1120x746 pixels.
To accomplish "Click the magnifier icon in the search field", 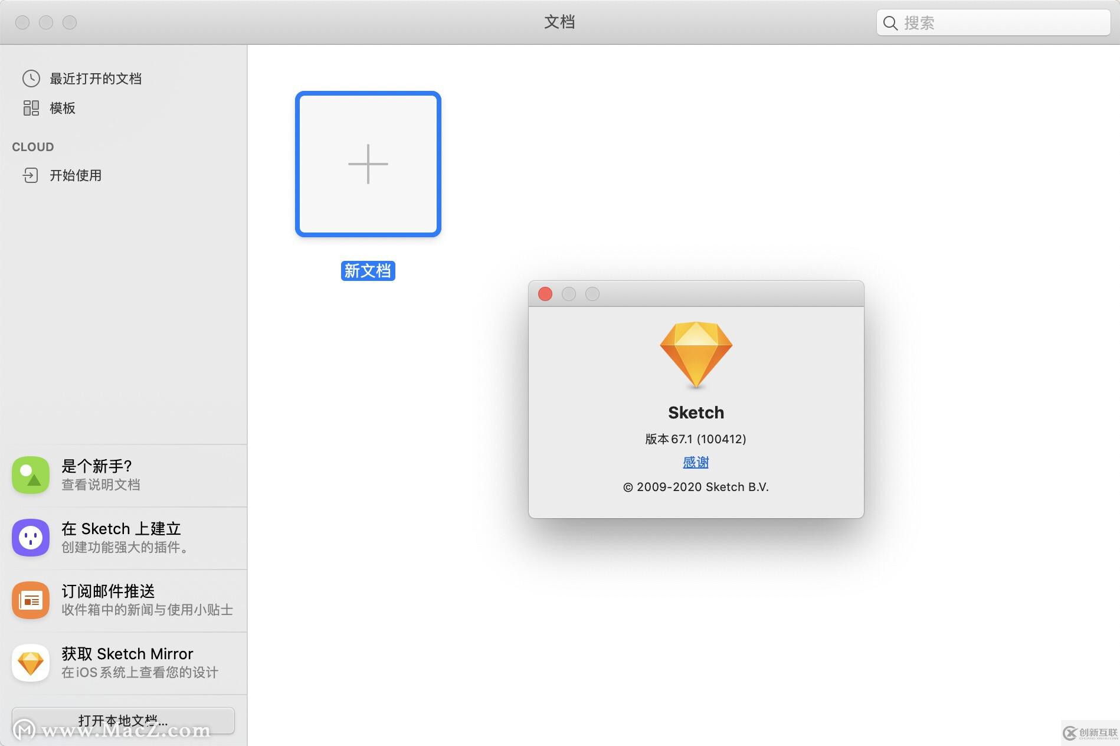I will [x=890, y=22].
